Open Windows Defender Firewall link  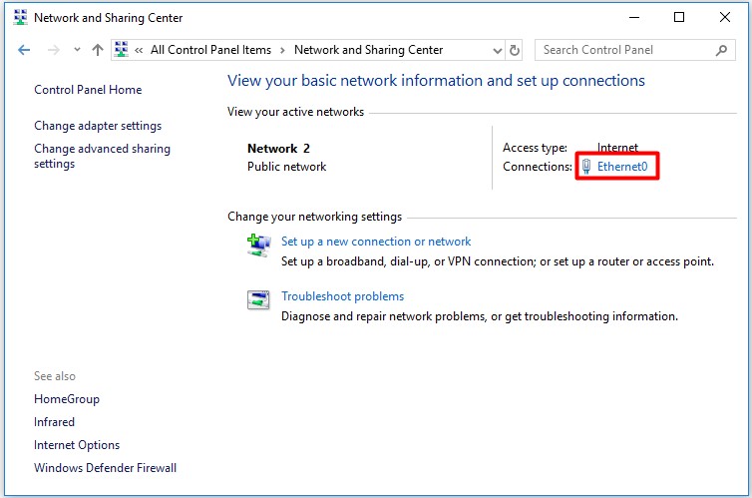[105, 468]
